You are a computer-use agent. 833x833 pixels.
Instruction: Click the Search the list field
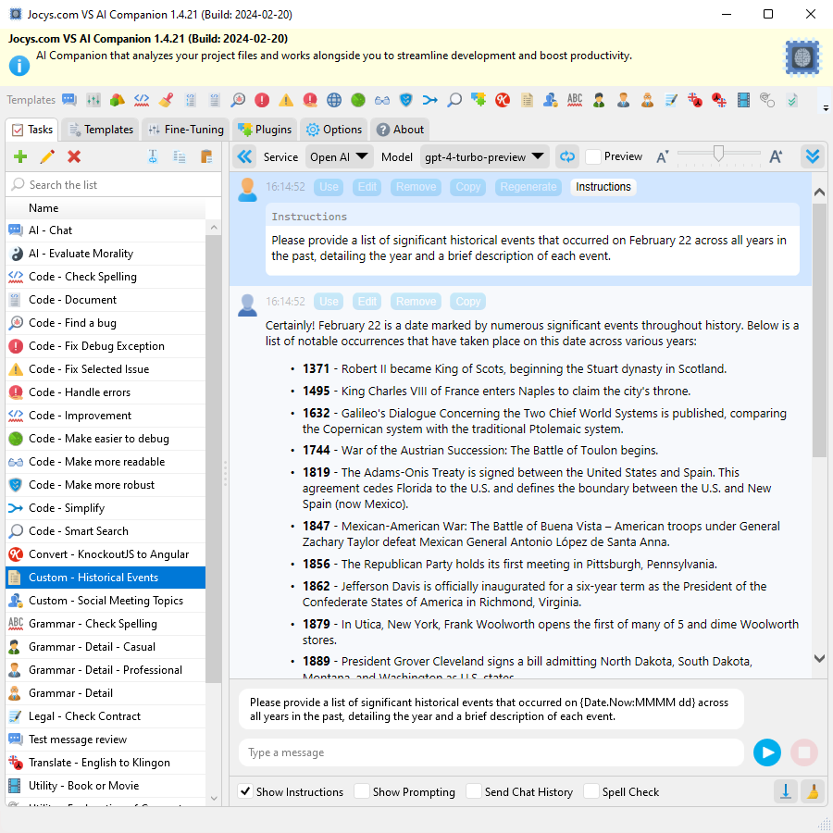click(113, 184)
